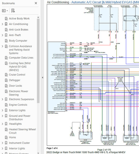
Task: Open the Instrument Cluster bookmark
Action: 19,143
